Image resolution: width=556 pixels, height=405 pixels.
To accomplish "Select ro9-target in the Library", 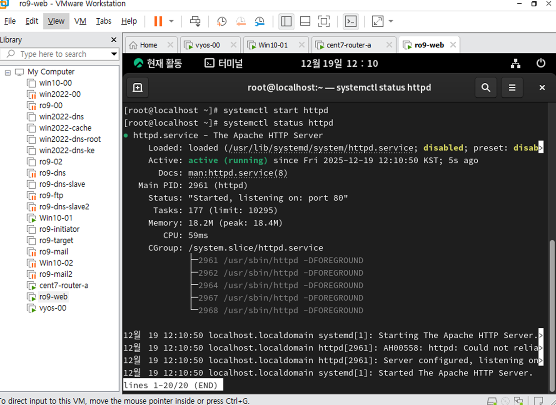I will (x=56, y=240).
